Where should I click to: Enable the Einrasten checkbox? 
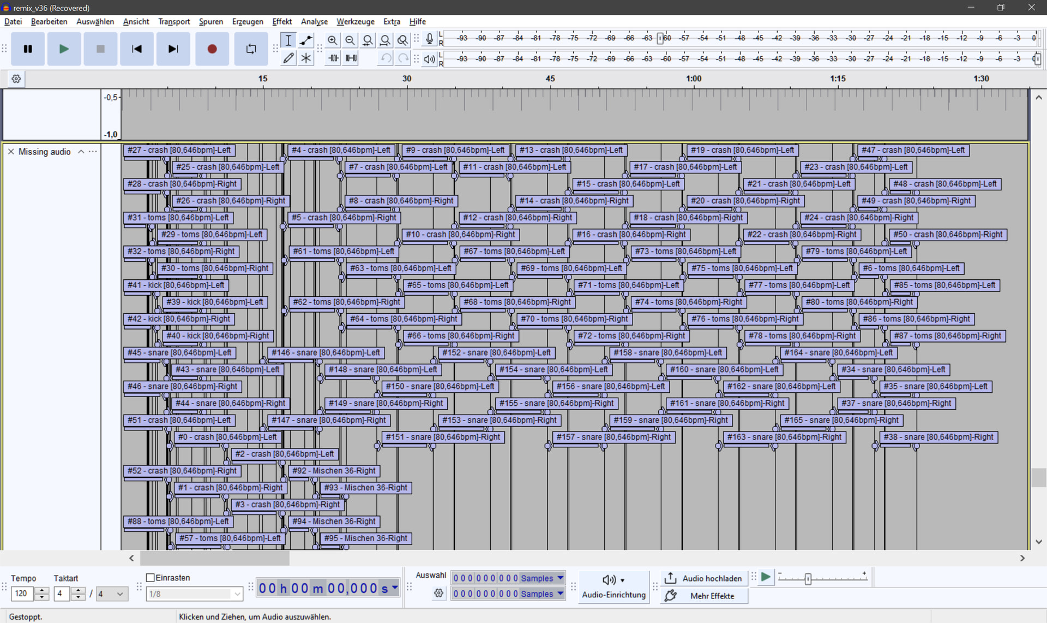(x=151, y=577)
